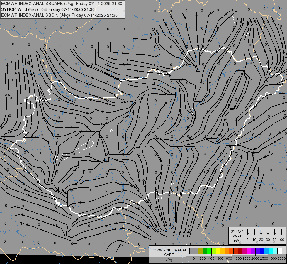Image resolution: width=287 pixels, height=264 pixels.
Task: Select the azure swatch right of the 2500 tick
Action: click(267, 251)
